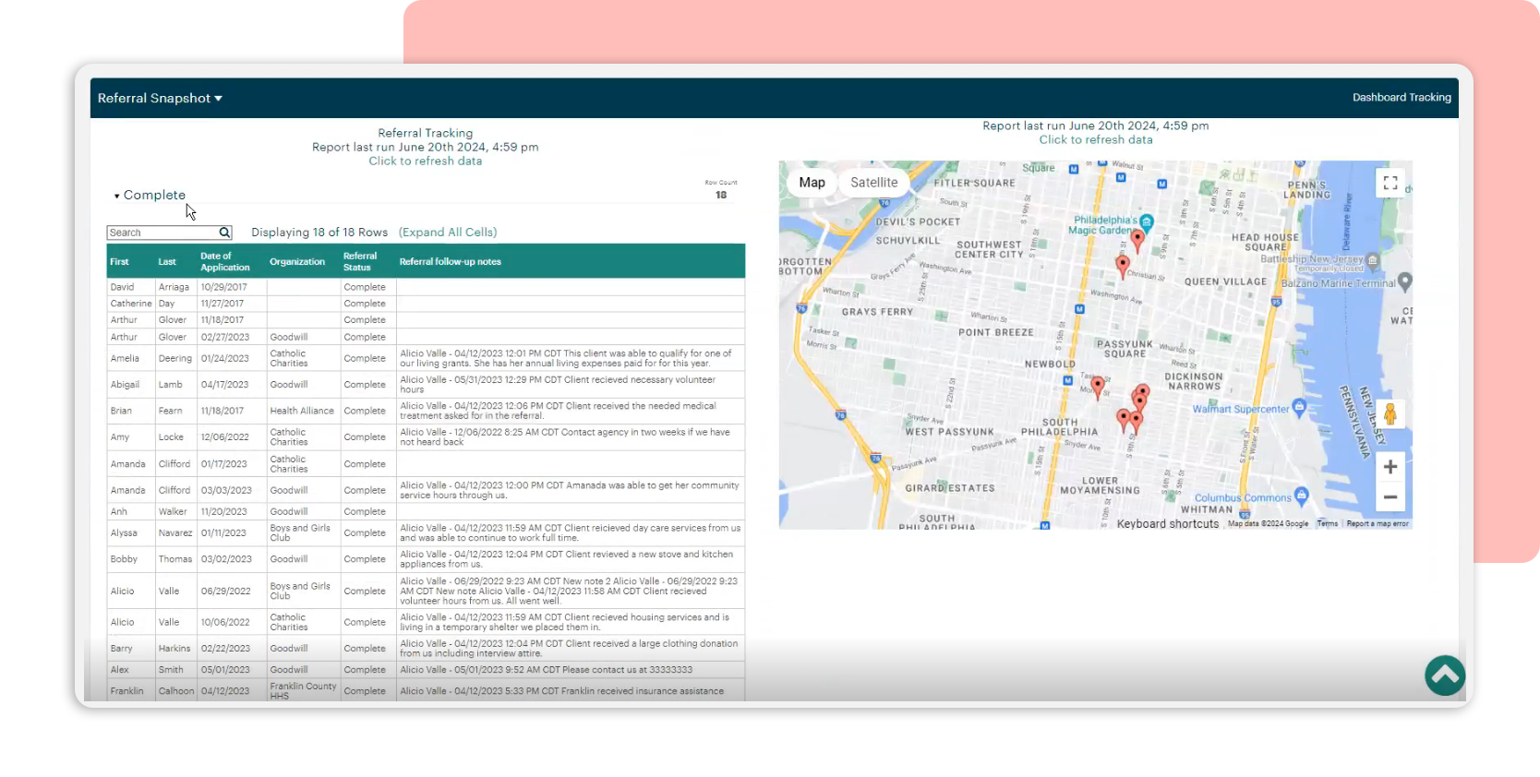Screen dimensions: 1540x777
Task: Click the last name cell 'Harkins'
Action: point(176,648)
